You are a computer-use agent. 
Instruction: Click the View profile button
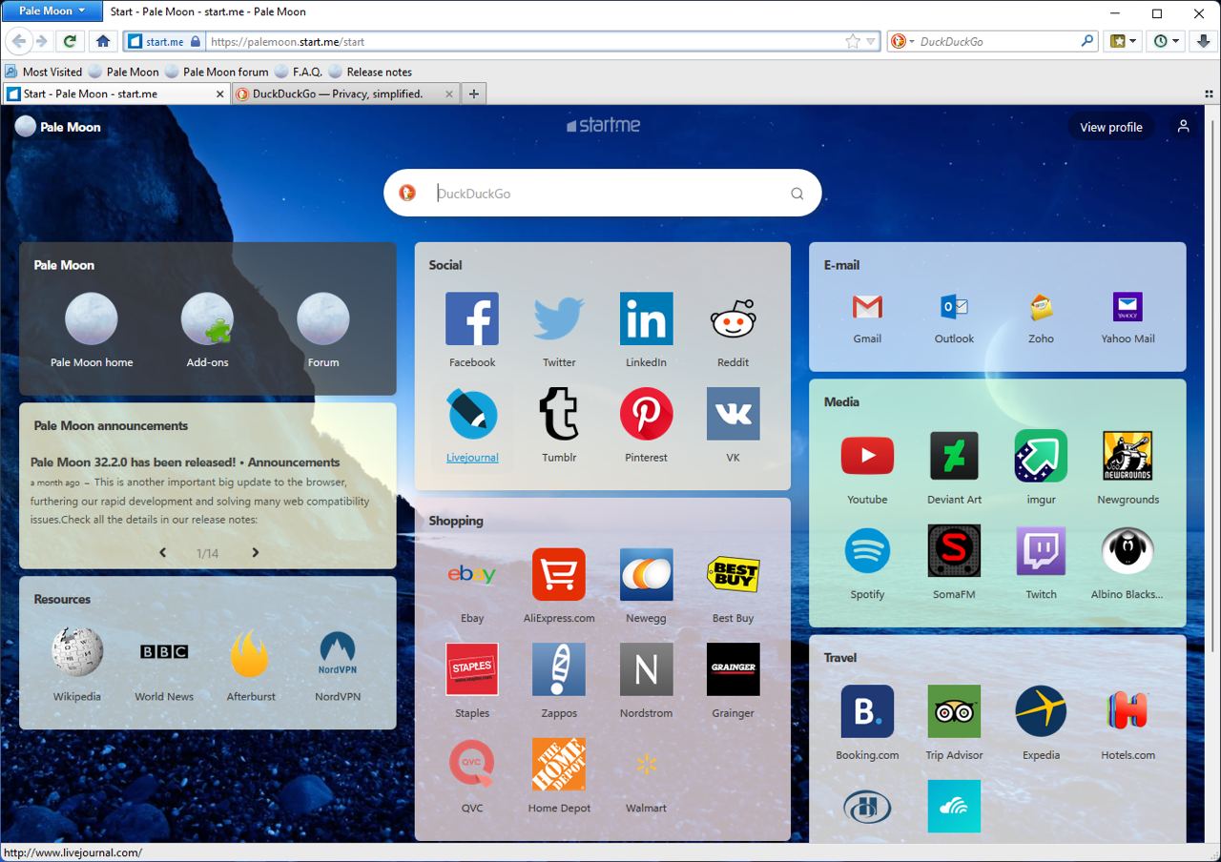(1110, 127)
